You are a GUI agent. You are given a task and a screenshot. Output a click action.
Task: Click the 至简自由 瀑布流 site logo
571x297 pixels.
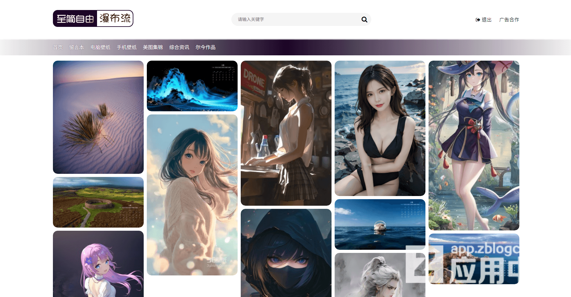93,18
